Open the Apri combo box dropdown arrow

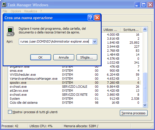click(95, 41)
